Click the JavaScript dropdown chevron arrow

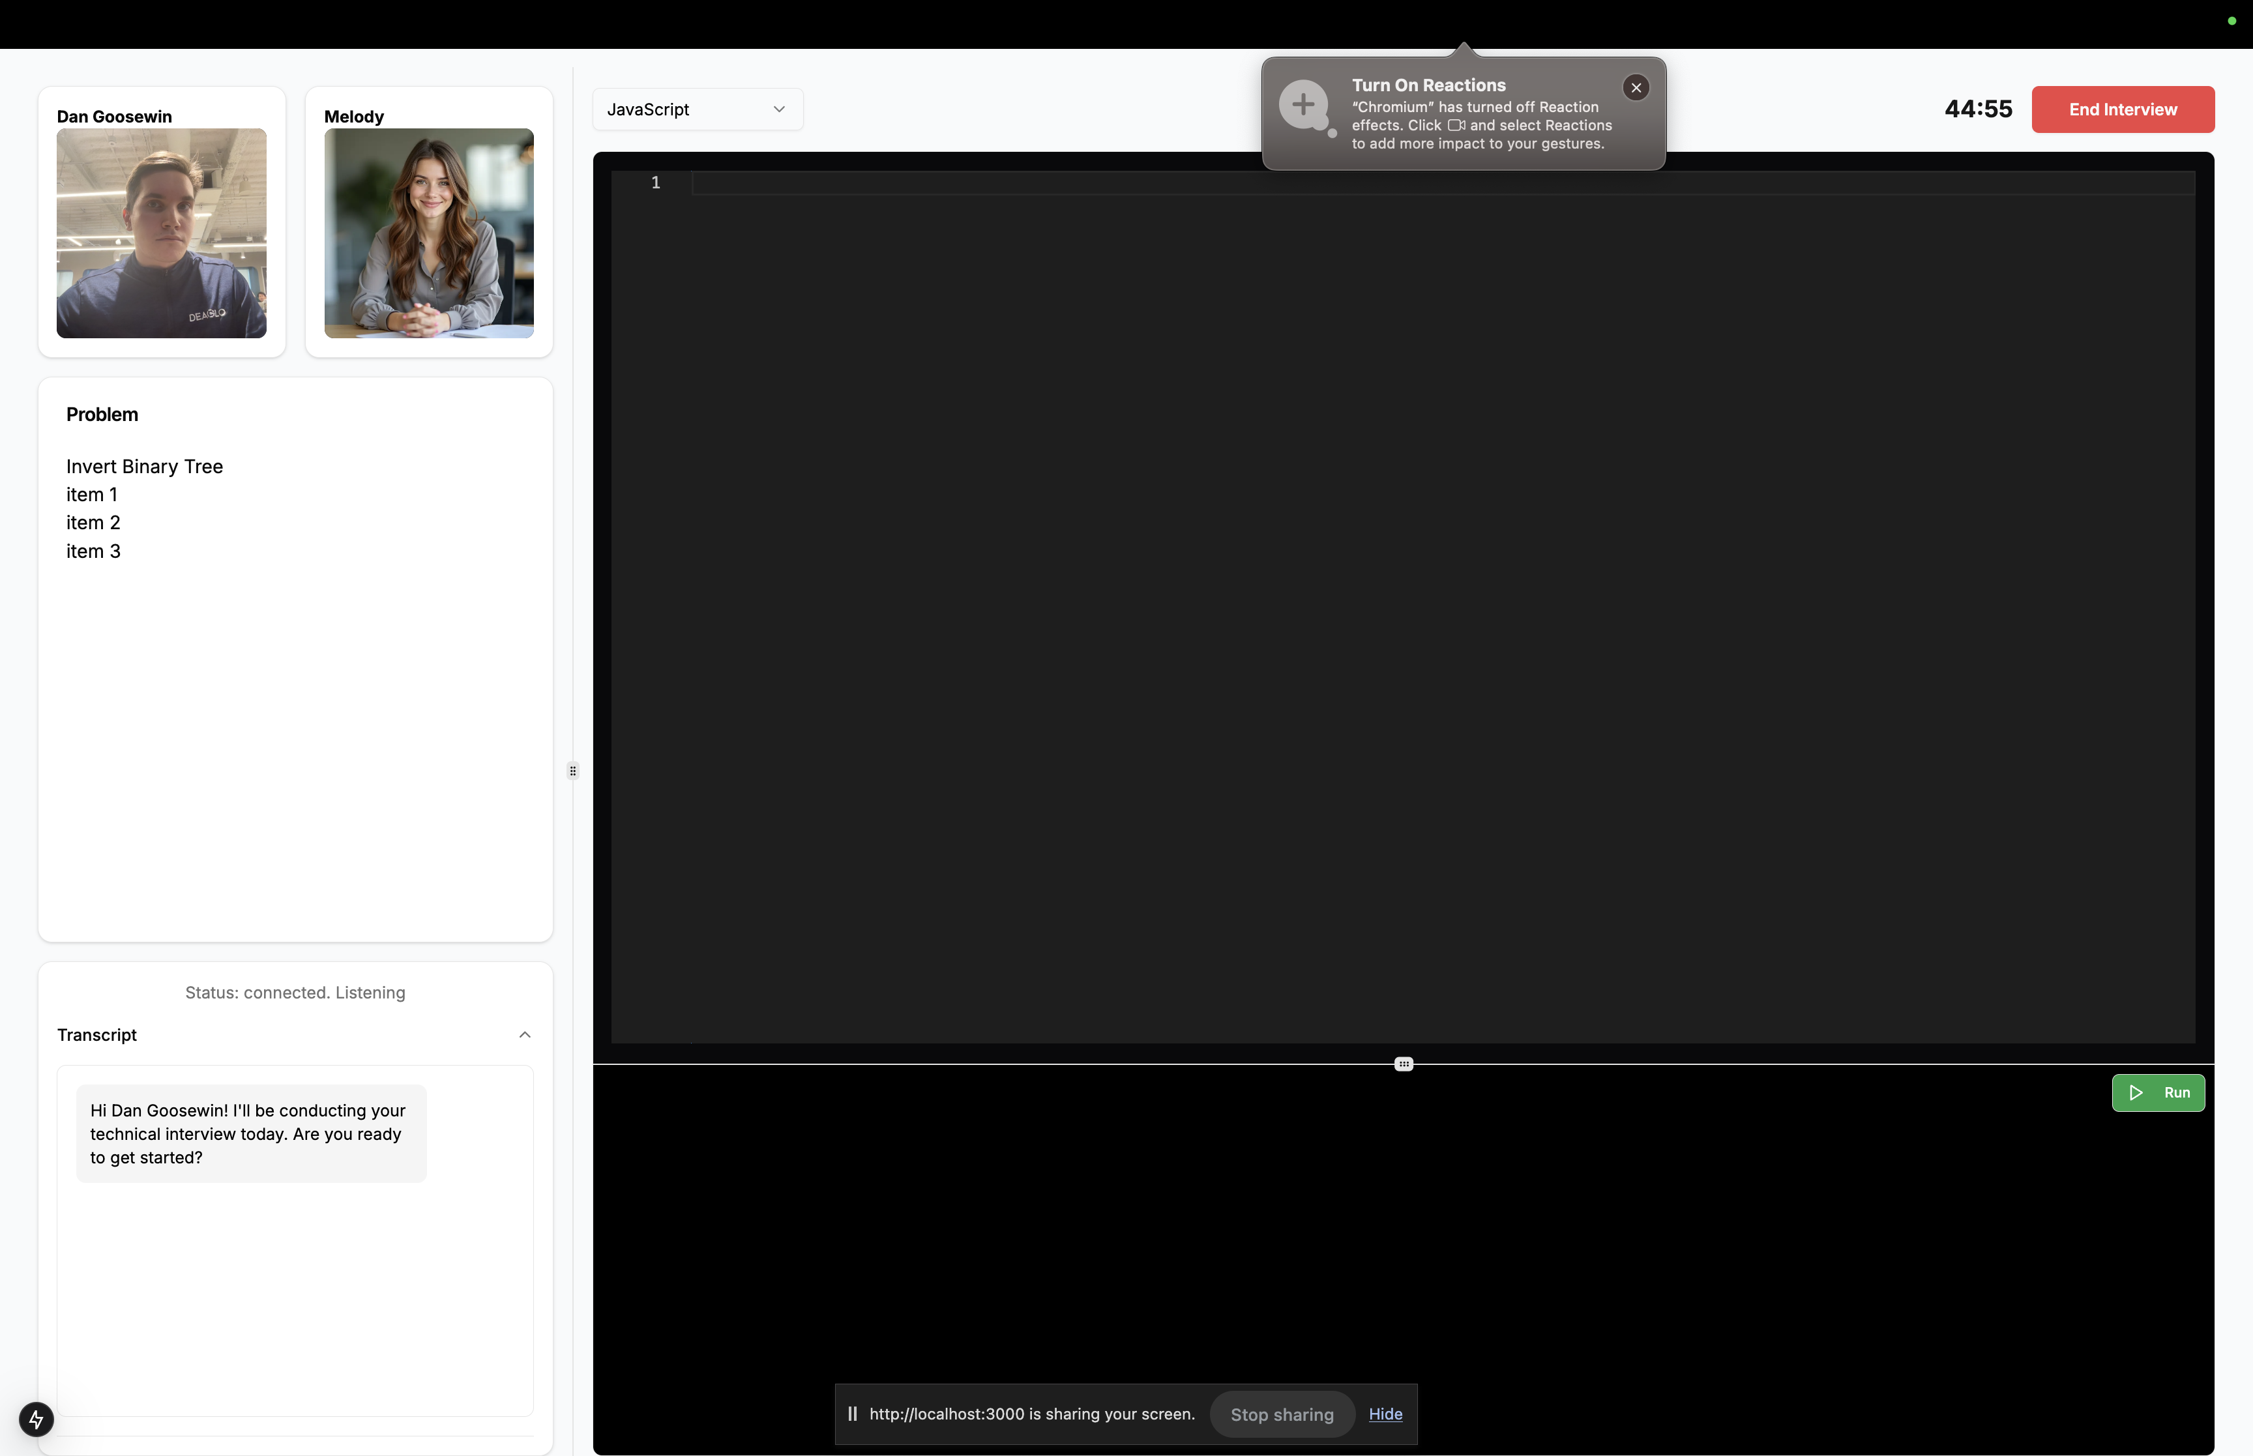point(778,109)
